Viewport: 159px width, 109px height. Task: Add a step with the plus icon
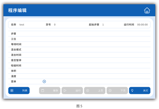[x=44, y=81]
